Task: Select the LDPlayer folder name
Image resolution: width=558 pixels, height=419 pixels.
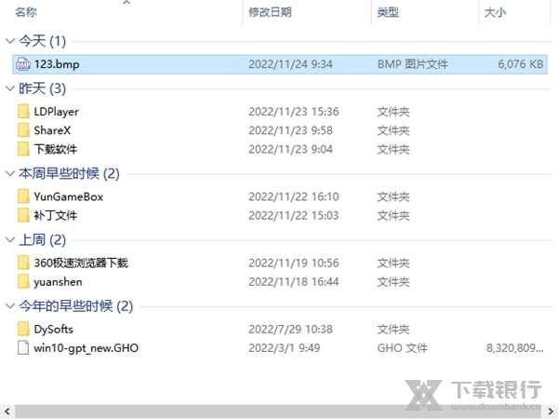Action: pyautogui.click(x=56, y=112)
